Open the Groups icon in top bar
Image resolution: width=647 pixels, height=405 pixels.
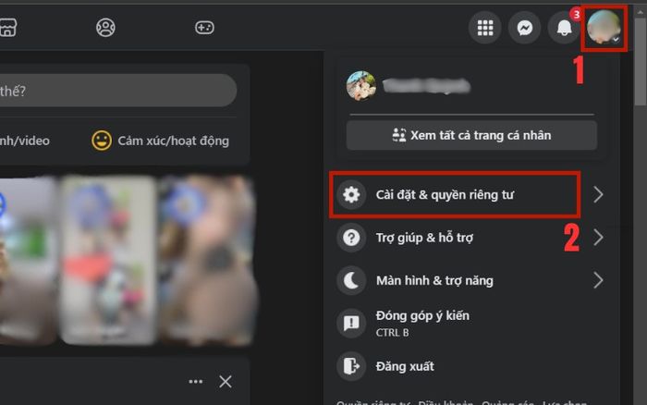(106, 28)
